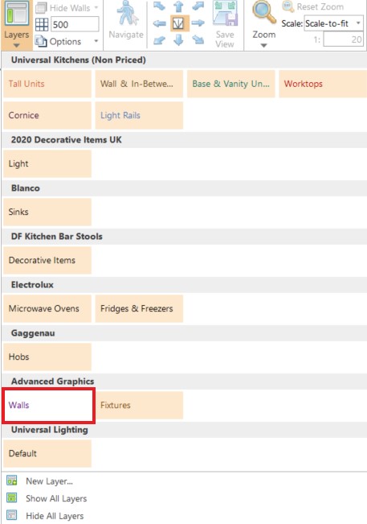Toggle the Base & Vanity Units layer
The height and width of the screenshot is (524, 367).
(231, 84)
